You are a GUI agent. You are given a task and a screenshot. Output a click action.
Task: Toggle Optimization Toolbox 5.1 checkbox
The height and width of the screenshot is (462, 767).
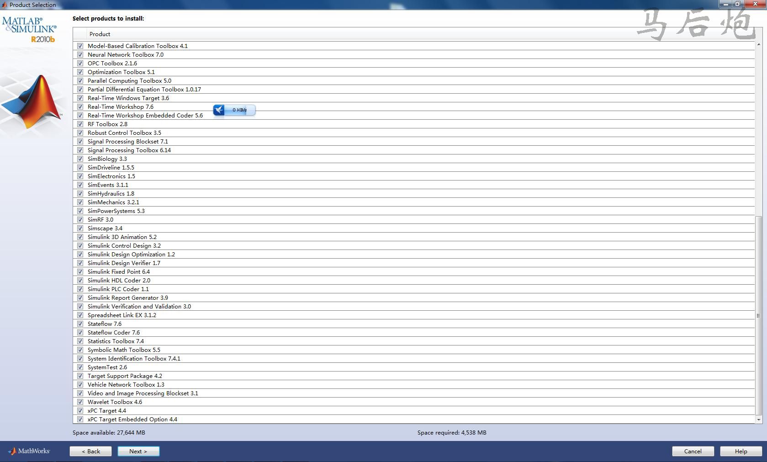(x=80, y=72)
